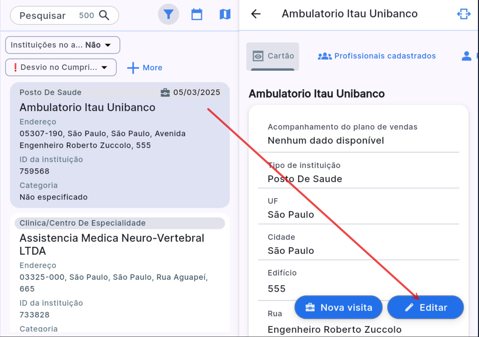Go back using the left arrow
Image resolution: width=479 pixels, height=337 pixels.
(x=256, y=14)
